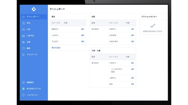
Task: Click the database icon beside マスタデータ
Action: [x=23, y=55]
